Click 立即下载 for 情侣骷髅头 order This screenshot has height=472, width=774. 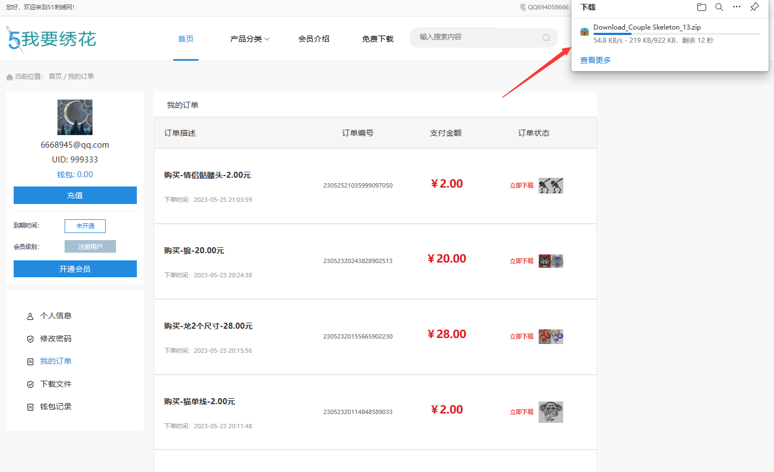522,185
